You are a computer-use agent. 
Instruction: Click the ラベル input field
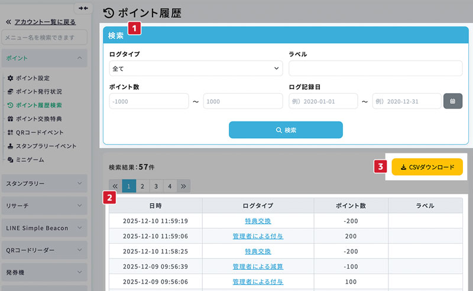tap(375, 68)
